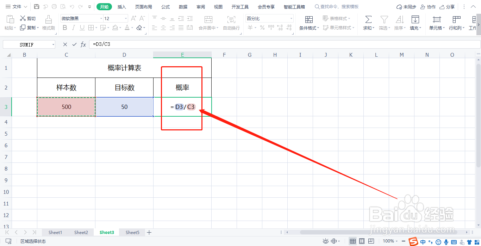The height and width of the screenshot is (246, 481).
Task: Click the Filter (筛选) funnel icon
Action: click(x=384, y=19)
